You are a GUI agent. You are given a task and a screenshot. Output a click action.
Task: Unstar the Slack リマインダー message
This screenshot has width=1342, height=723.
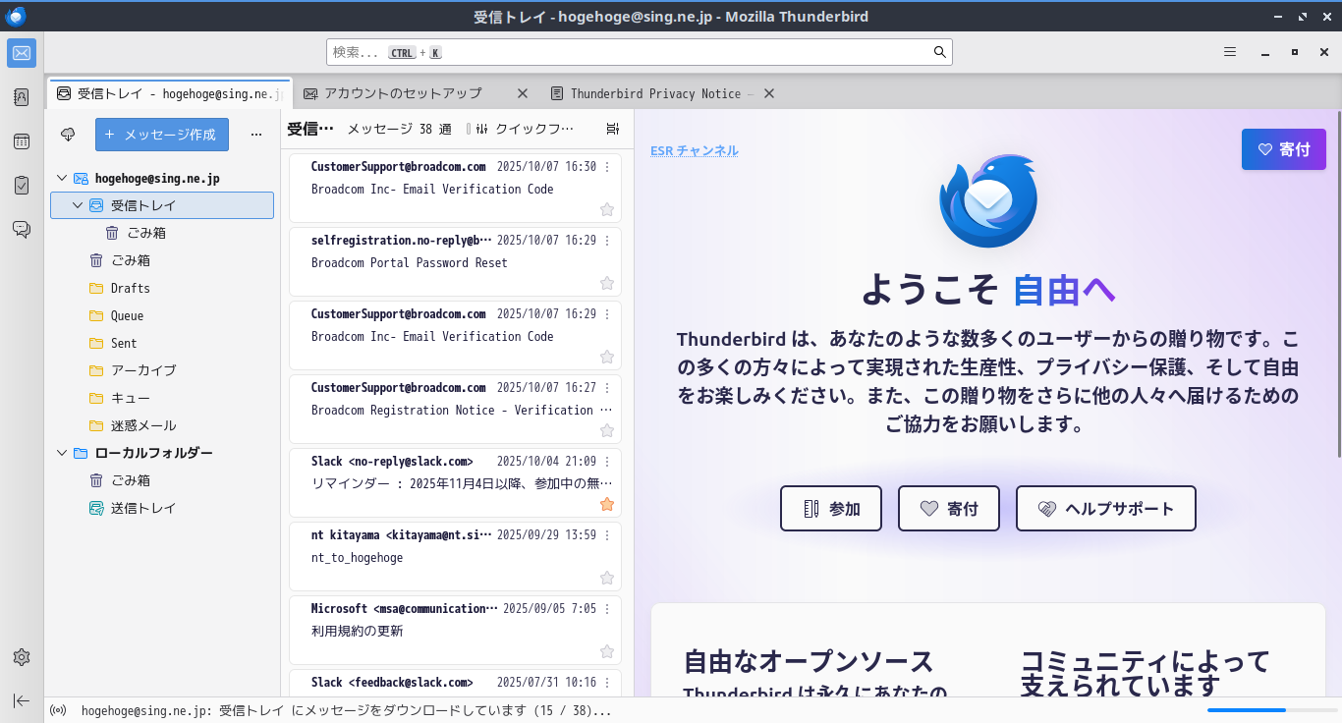[x=607, y=504]
